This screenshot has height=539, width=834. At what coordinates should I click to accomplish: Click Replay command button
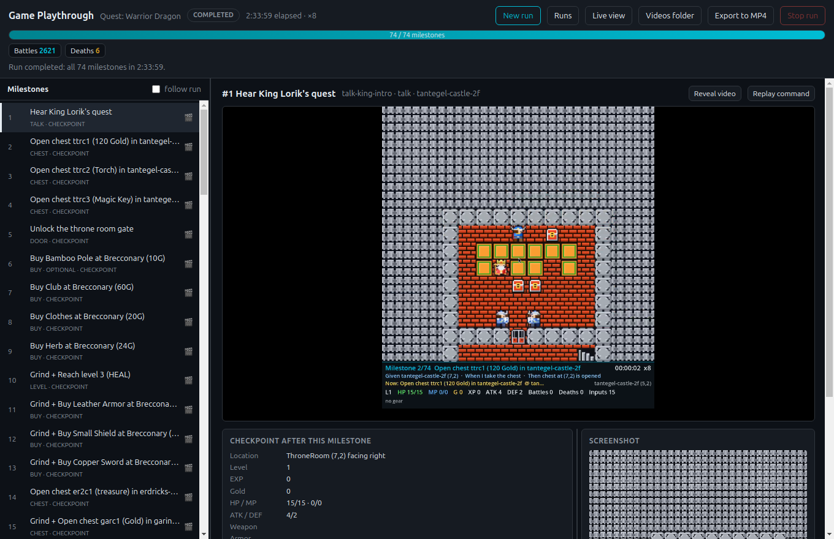pos(781,94)
